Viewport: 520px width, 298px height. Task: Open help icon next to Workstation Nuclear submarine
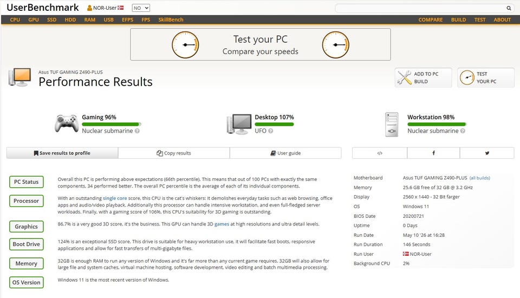point(463,131)
